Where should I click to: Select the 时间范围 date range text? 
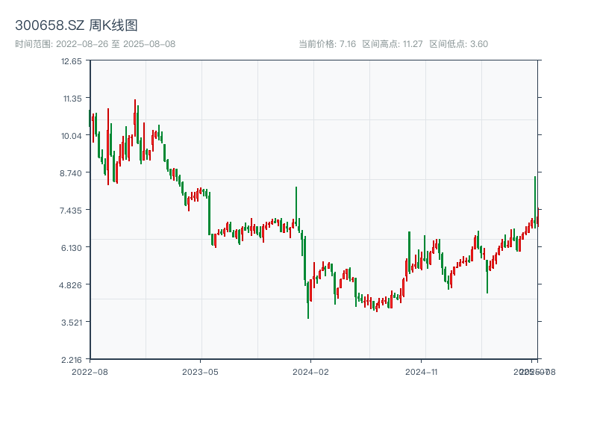(x=95, y=44)
